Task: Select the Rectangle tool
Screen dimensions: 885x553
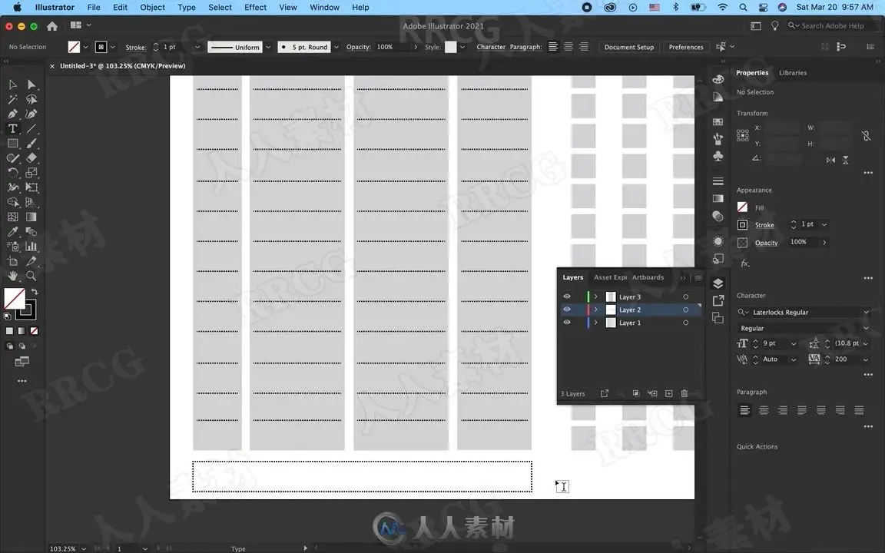Action: pos(12,144)
